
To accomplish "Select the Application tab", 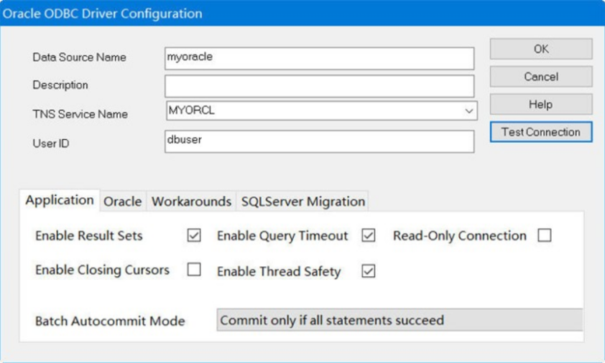I will [60, 201].
